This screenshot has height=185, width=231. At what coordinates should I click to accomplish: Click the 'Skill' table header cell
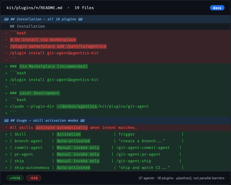click(x=20, y=134)
